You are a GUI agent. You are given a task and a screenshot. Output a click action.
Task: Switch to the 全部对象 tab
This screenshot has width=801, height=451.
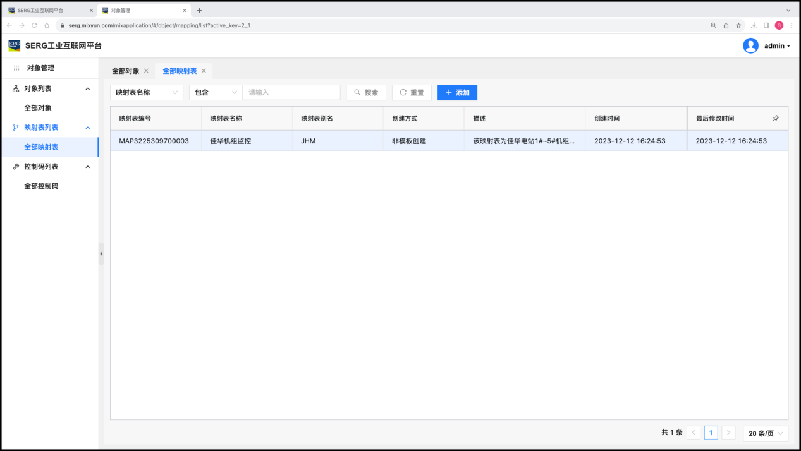125,71
